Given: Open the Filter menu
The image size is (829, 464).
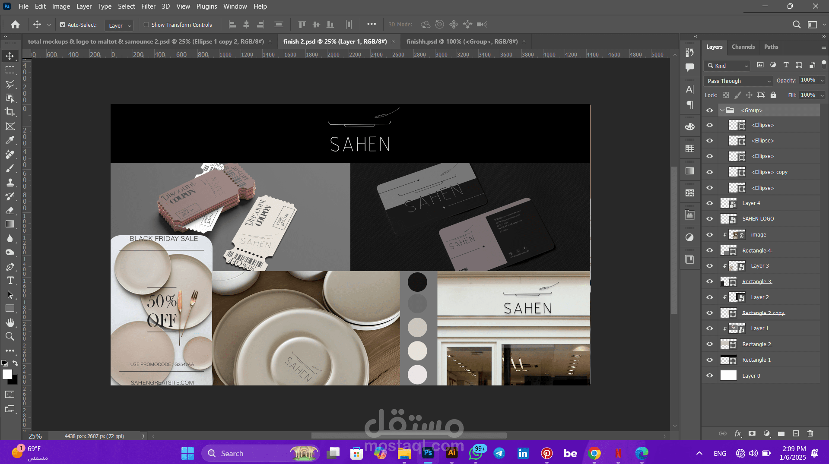Looking at the screenshot, I should coord(148,6).
